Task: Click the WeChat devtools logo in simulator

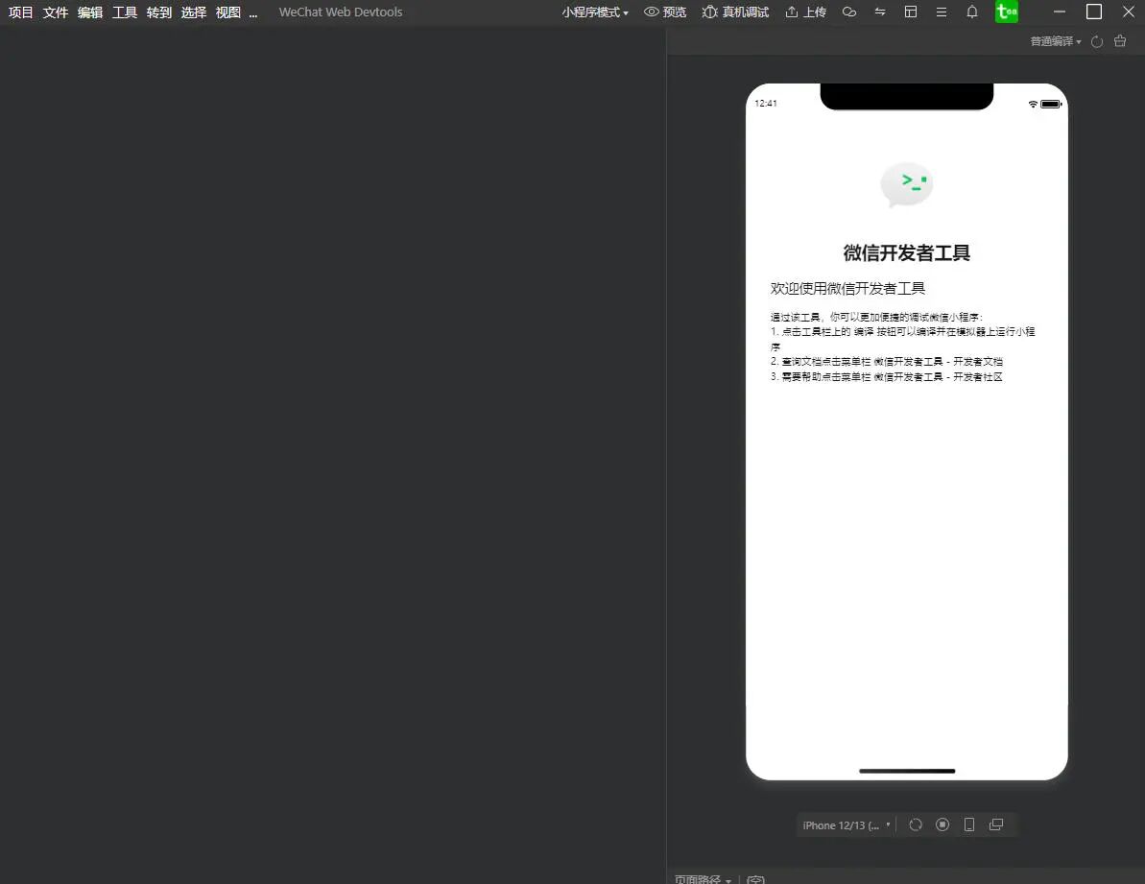Action: (907, 184)
